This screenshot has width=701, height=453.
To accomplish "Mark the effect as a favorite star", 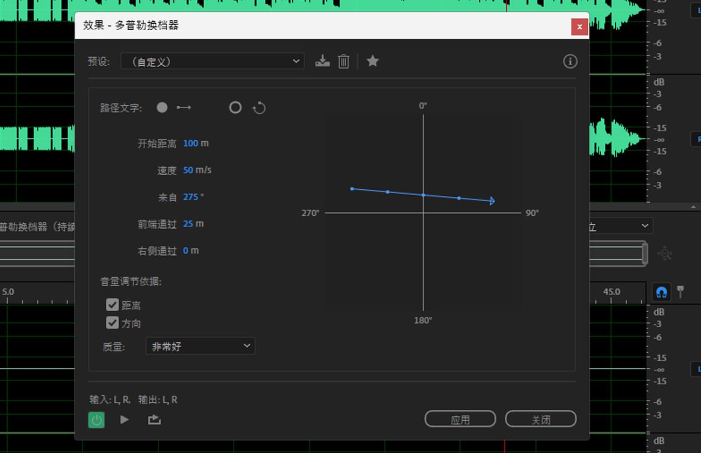I will point(373,61).
